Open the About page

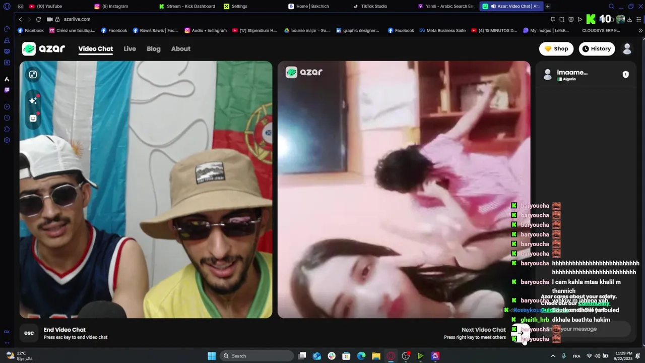(x=180, y=49)
